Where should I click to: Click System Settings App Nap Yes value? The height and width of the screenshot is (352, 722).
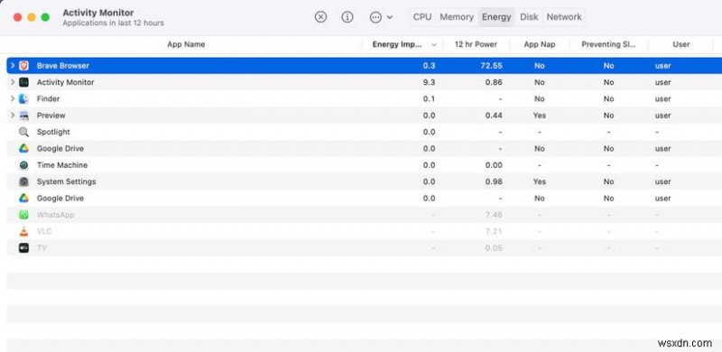pyautogui.click(x=539, y=181)
